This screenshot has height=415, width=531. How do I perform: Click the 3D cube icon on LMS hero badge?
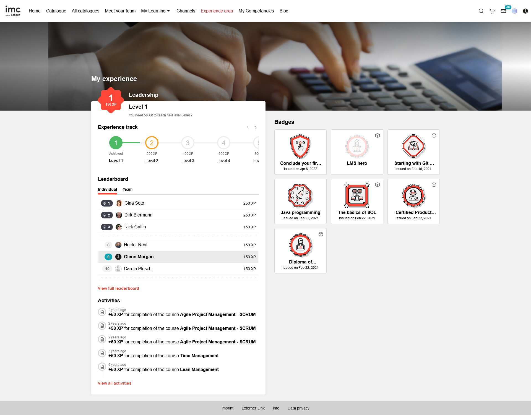tap(377, 135)
